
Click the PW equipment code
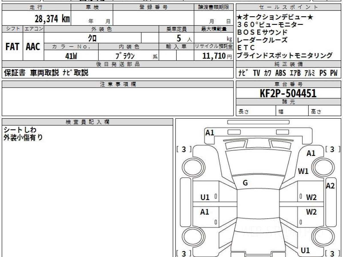[x=334, y=73]
